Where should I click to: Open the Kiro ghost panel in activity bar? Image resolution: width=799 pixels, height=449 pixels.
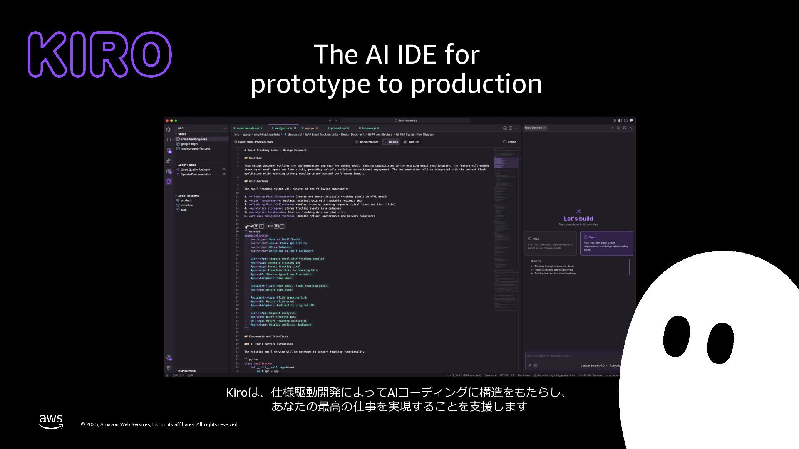point(169,182)
